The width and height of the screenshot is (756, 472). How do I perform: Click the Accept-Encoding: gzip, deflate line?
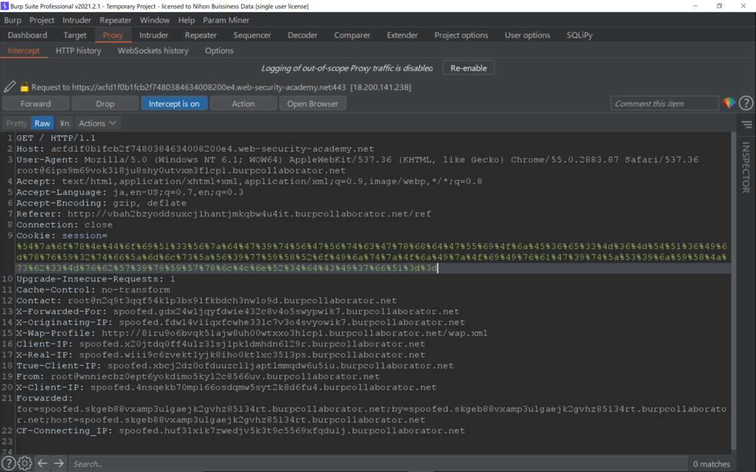101,203
